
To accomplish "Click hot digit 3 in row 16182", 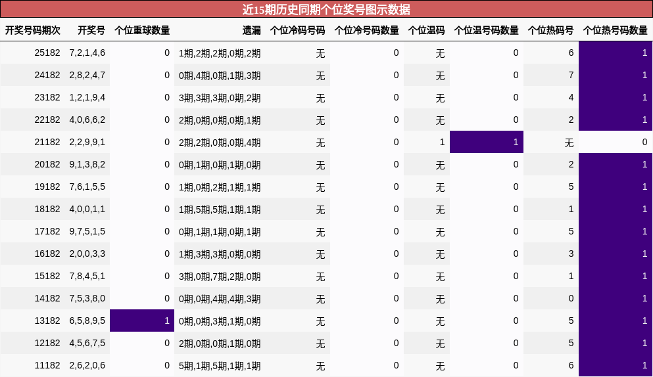I will click(571, 254).
